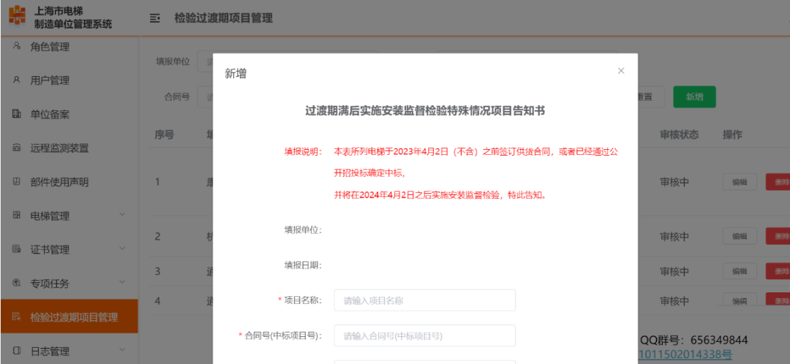Expand the 电梯管理 submenu chevron

122,215
